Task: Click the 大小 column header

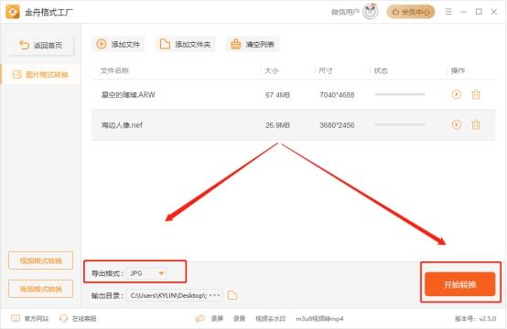Action: 272,70
